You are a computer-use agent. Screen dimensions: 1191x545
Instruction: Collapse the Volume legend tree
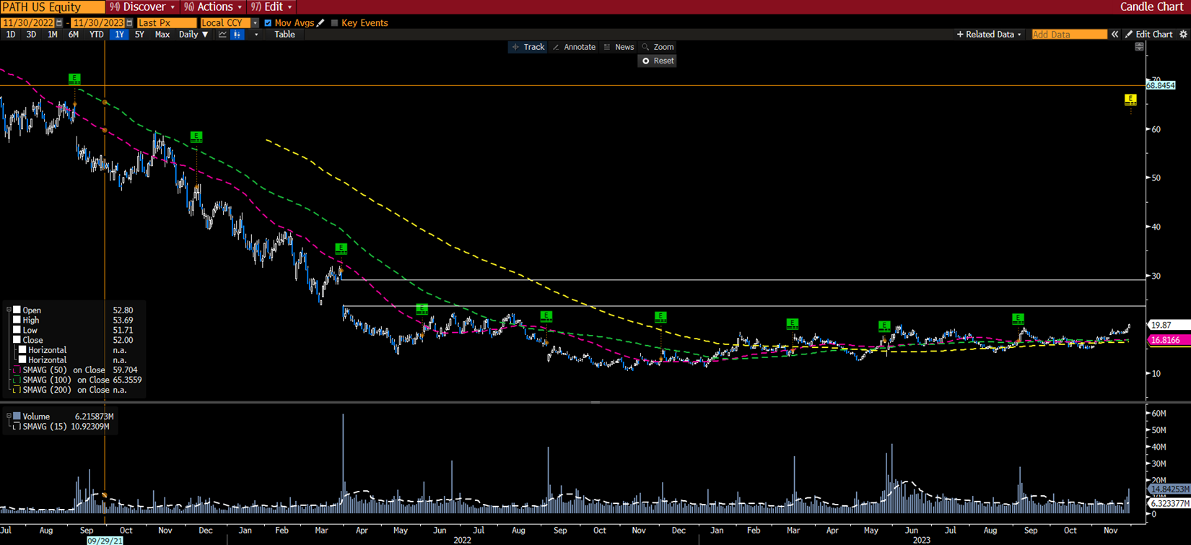9,417
